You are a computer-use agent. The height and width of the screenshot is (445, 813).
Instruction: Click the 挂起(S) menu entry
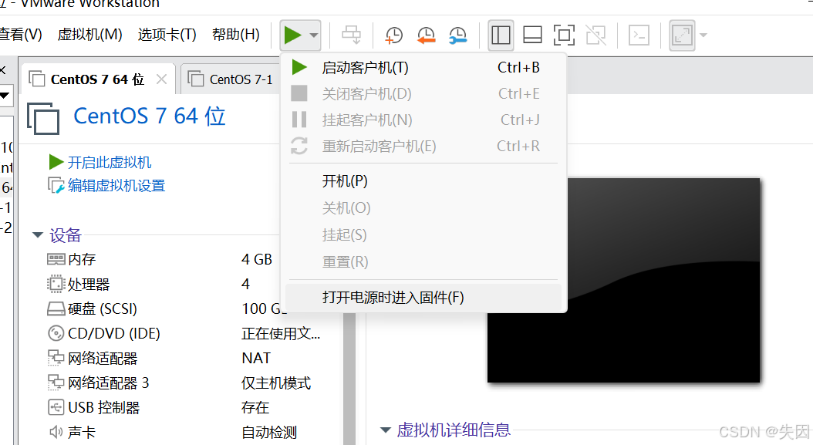(423, 235)
